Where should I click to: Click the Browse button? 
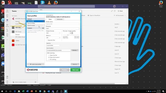point(75,50)
